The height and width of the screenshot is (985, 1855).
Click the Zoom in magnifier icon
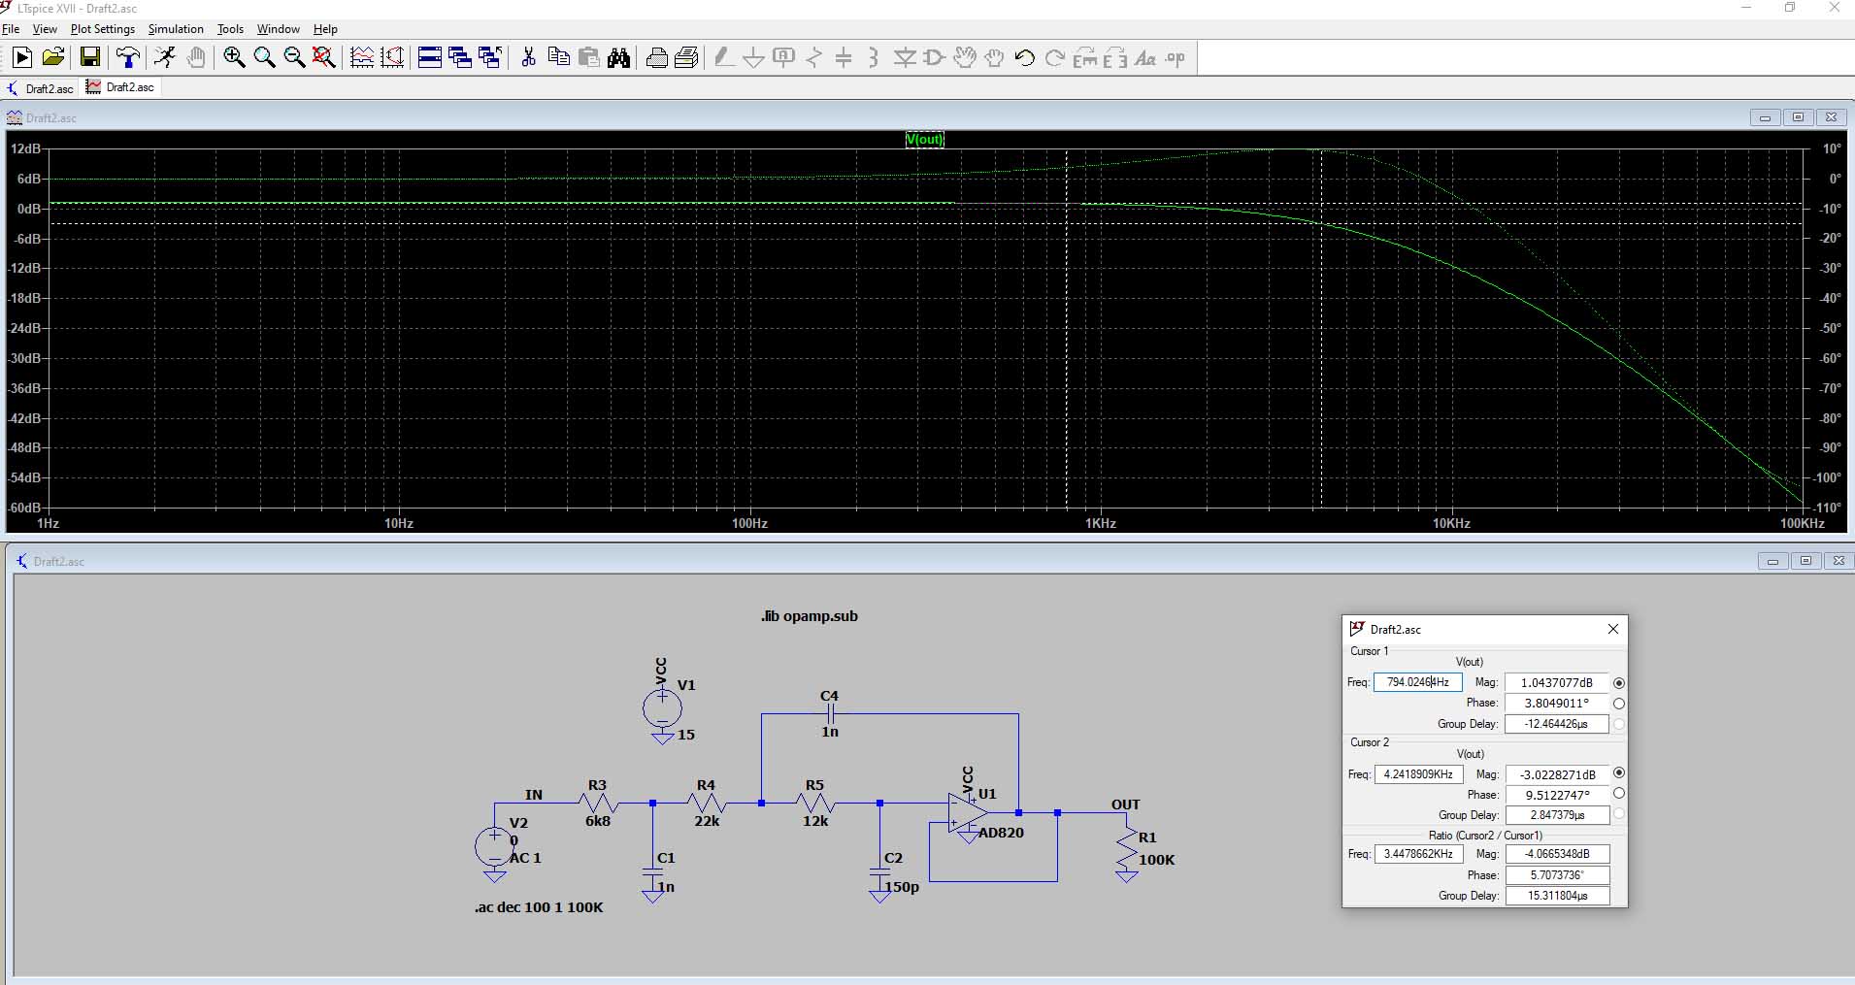pyautogui.click(x=234, y=58)
